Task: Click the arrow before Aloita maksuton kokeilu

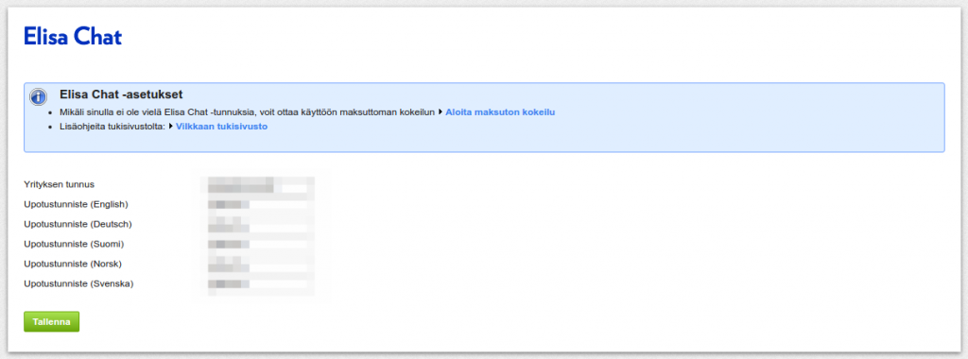Action: [x=441, y=112]
